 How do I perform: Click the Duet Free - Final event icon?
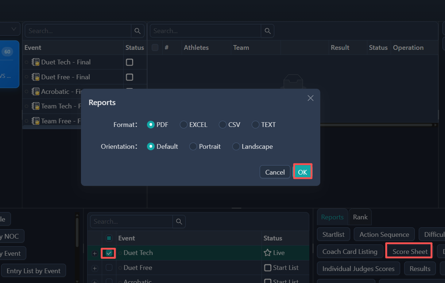[x=35, y=77]
